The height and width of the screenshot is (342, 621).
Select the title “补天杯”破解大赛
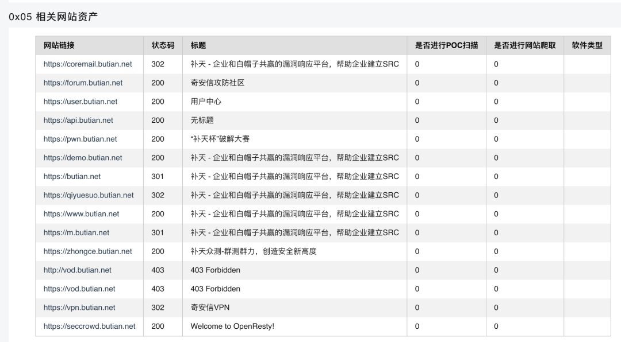pyautogui.click(x=220, y=139)
